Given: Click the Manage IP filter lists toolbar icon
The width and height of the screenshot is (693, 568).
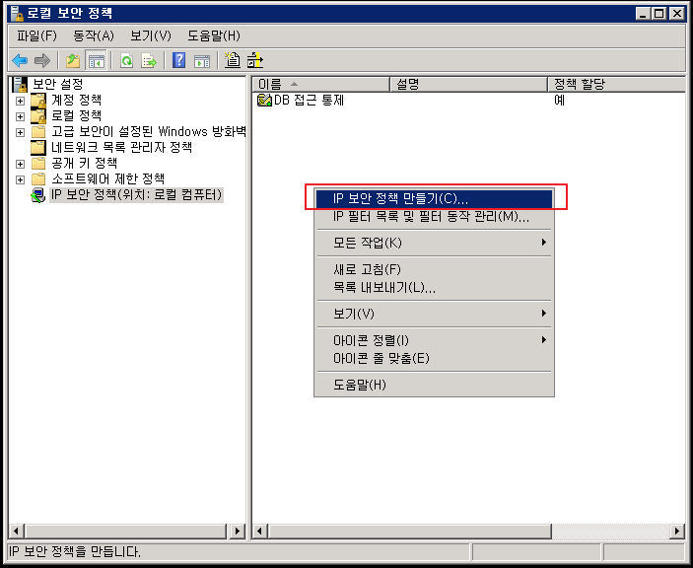Looking at the screenshot, I should pos(255,60).
